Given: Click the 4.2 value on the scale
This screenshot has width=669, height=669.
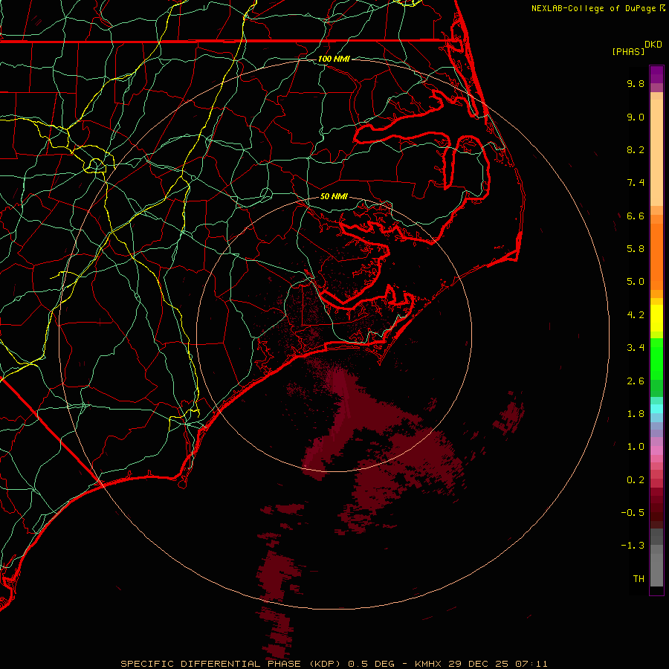Looking at the screenshot, I should 636,315.
